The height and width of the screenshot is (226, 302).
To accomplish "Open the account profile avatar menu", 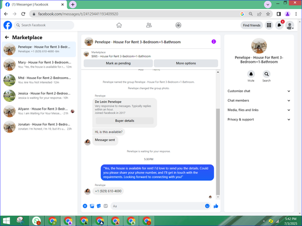I will click(x=290, y=25).
